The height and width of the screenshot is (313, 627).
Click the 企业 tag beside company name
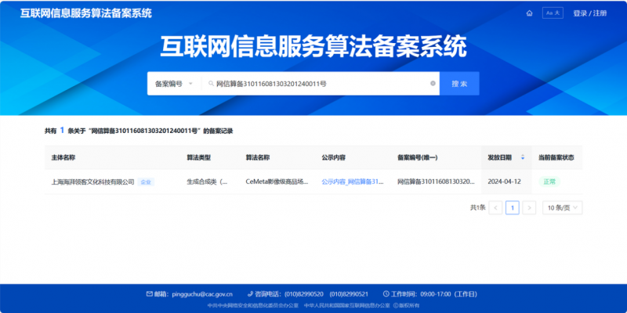click(146, 182)
